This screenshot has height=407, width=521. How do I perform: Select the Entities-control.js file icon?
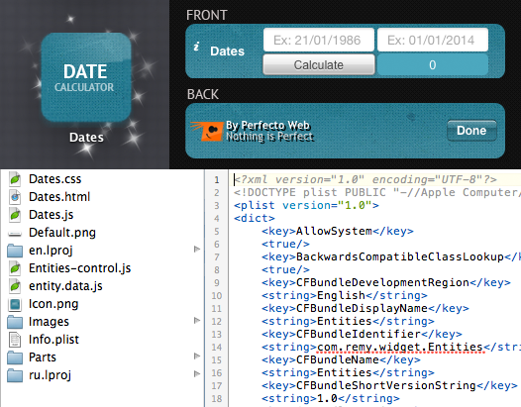coord(15,268)
